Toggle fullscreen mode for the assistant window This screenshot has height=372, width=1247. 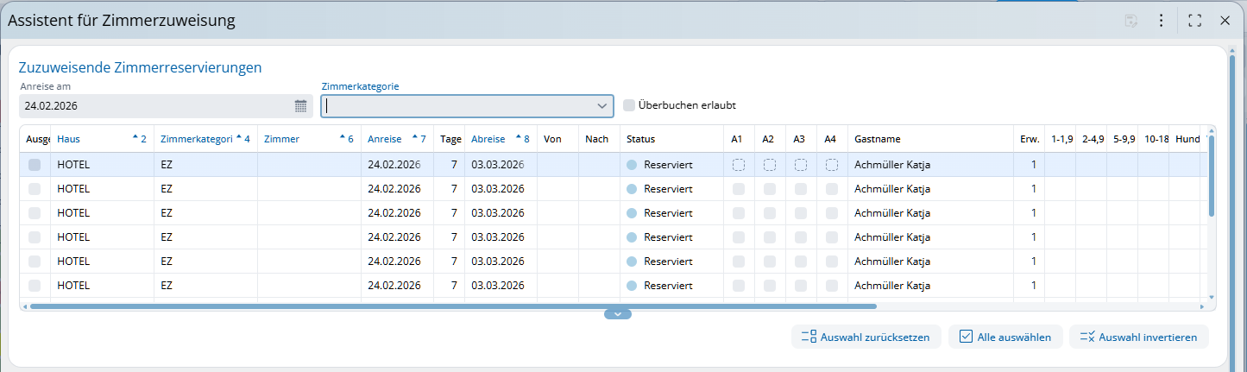click(1195, 21)
